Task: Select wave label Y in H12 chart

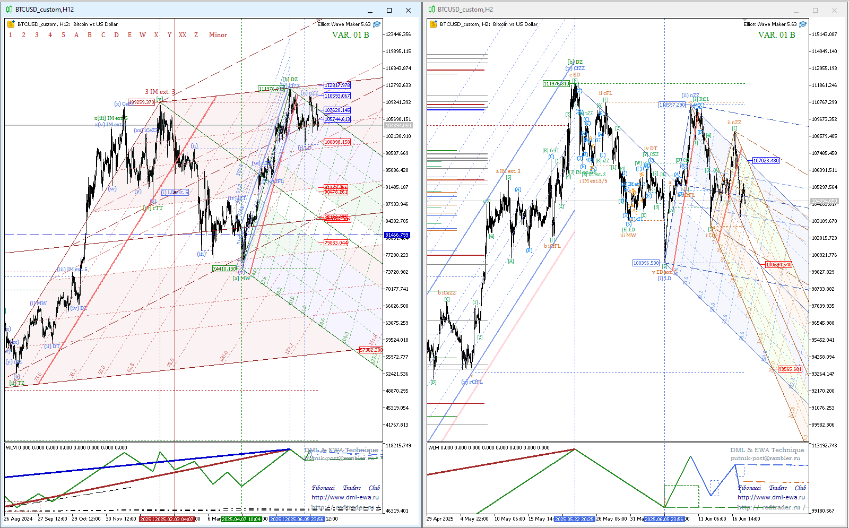Action: (169, 35)
